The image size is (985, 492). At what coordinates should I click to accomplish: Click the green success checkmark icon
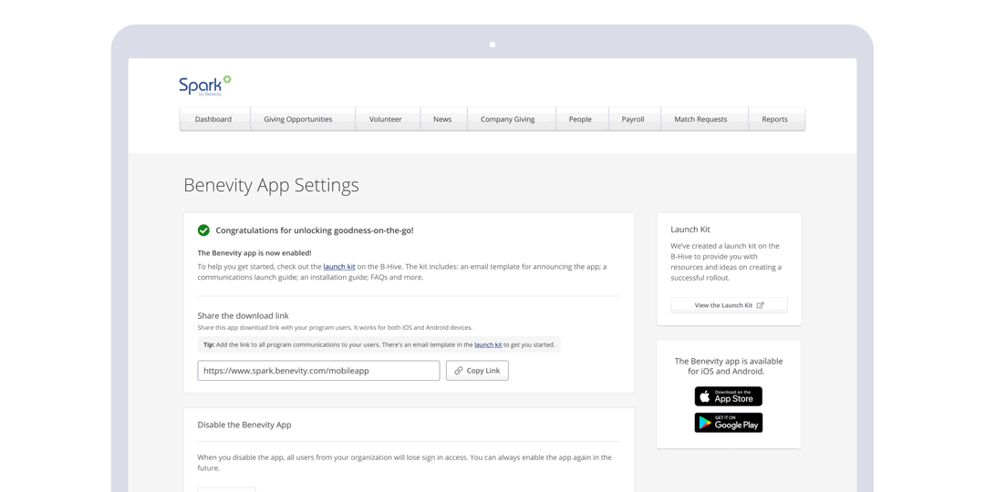click(203, 231)
